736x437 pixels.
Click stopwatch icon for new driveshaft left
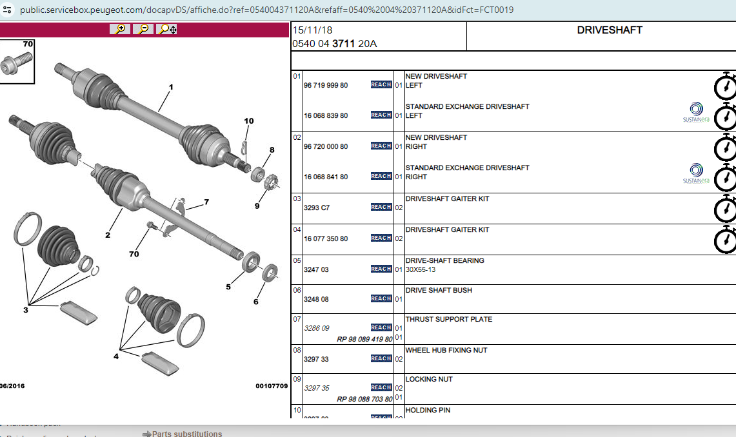[725, 86]
